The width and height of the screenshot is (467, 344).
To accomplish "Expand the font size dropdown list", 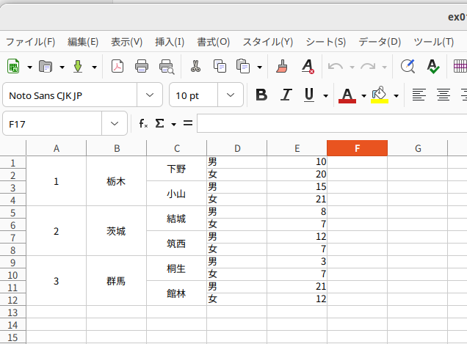I will pyautogui.click(x=231, y=95).
